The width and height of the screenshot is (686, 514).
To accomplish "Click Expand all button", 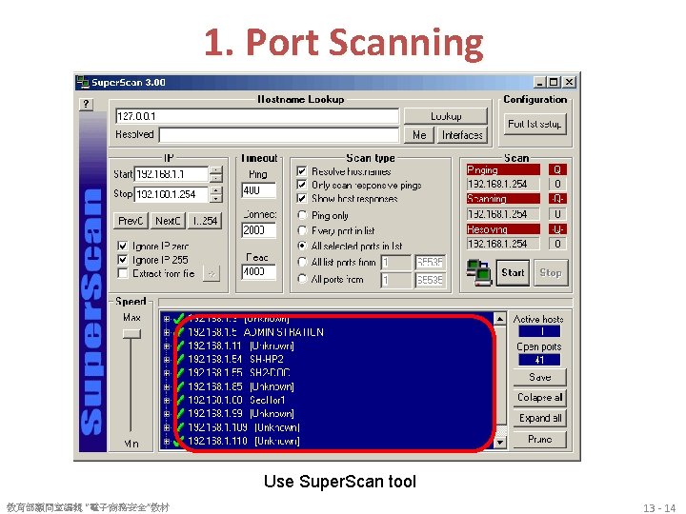I will (540, 418).
